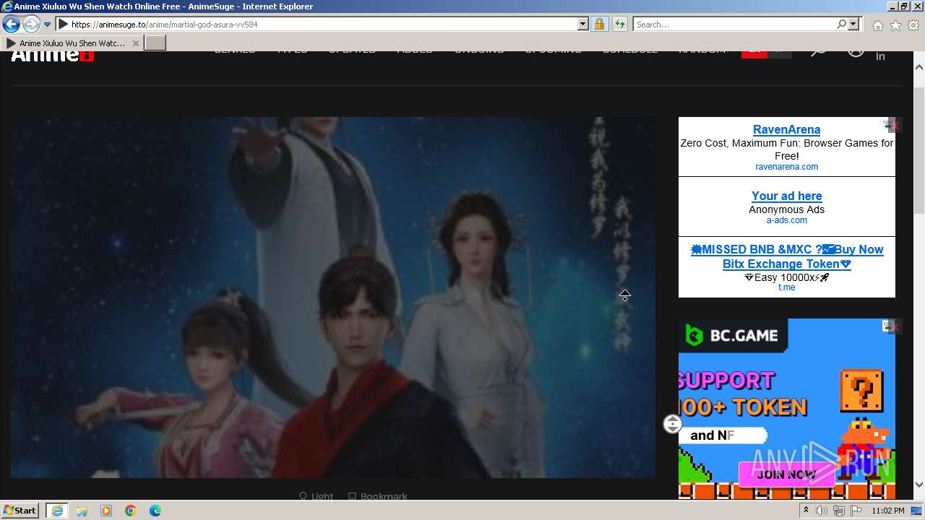Play the Martial God Asura video player
The height and width of the screenshot is (520, 925).
pos(333,298)
